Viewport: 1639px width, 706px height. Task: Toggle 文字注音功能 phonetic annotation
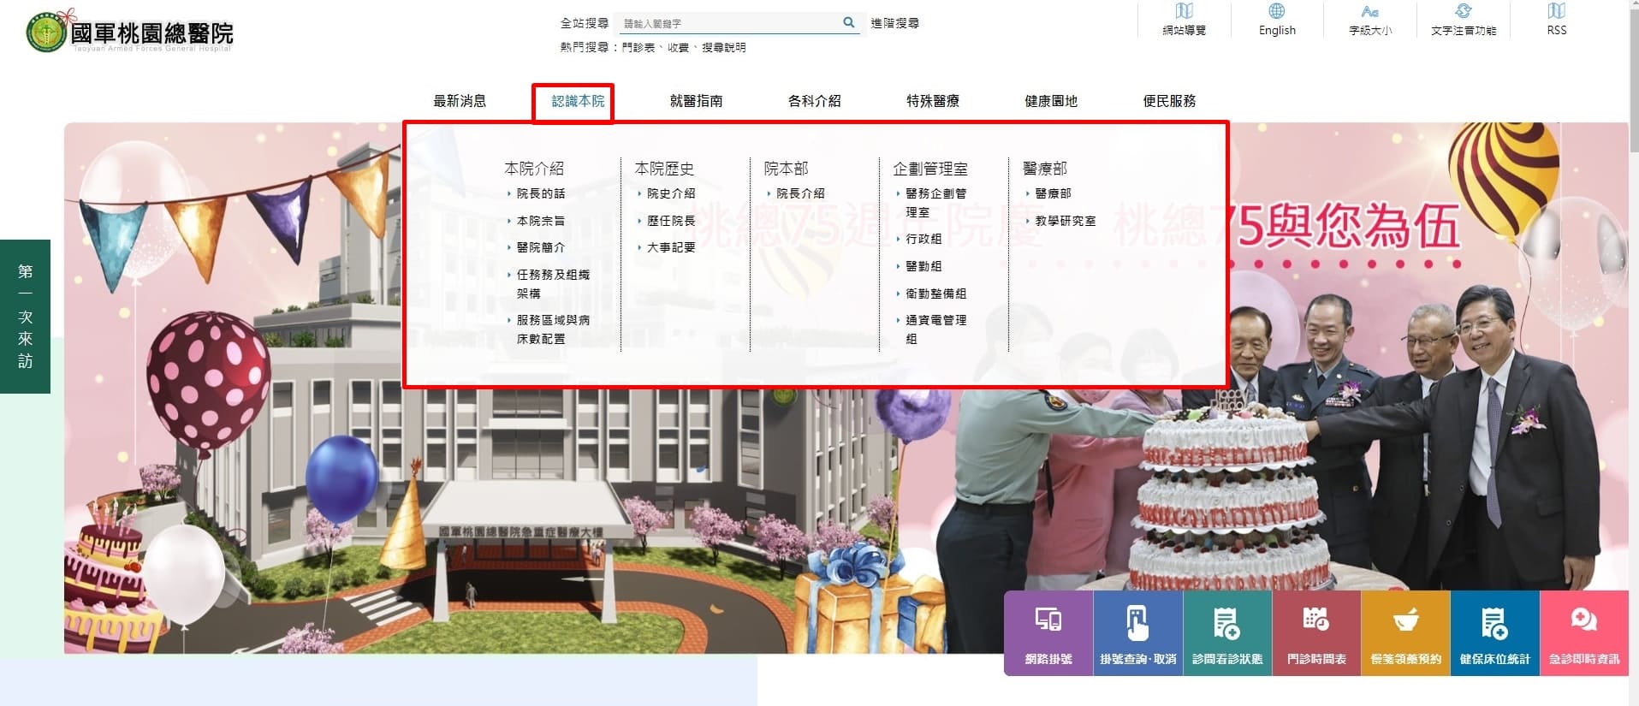[x=1463, y=20]
